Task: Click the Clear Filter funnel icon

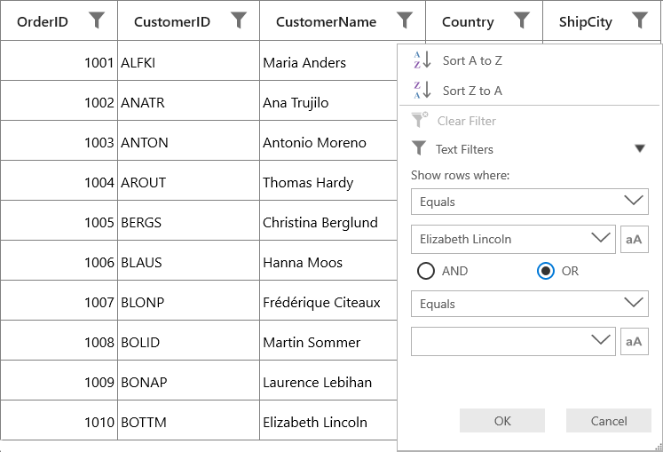Action: click(420, 120)
